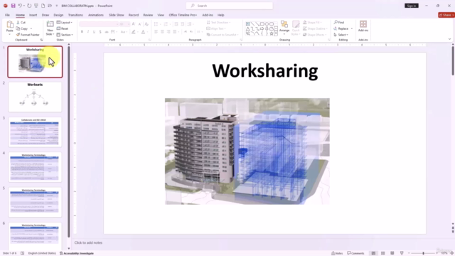
Task: Switch to the Design tab
Action: pyautogui.click(x=58, y=15)
